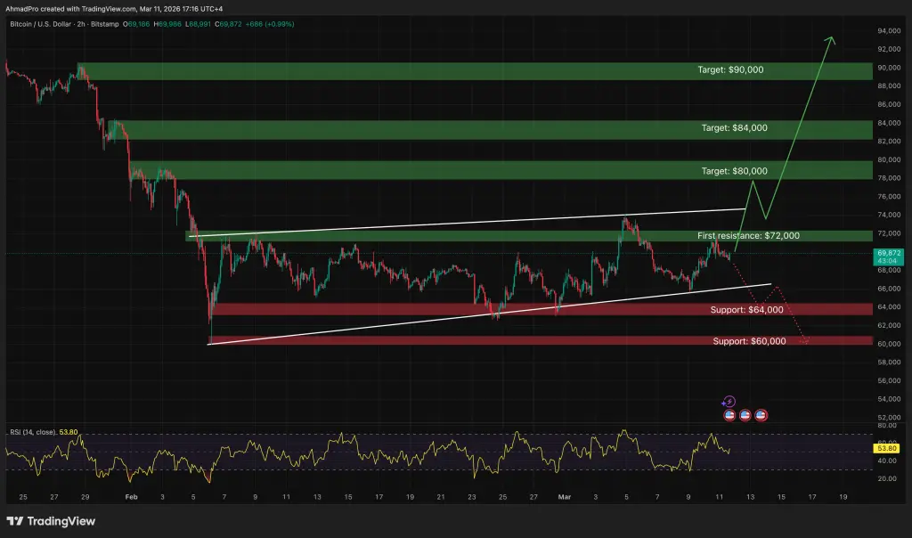
Task: Click the green 69,872 current price tag
Action: click(x=890, y=254)
